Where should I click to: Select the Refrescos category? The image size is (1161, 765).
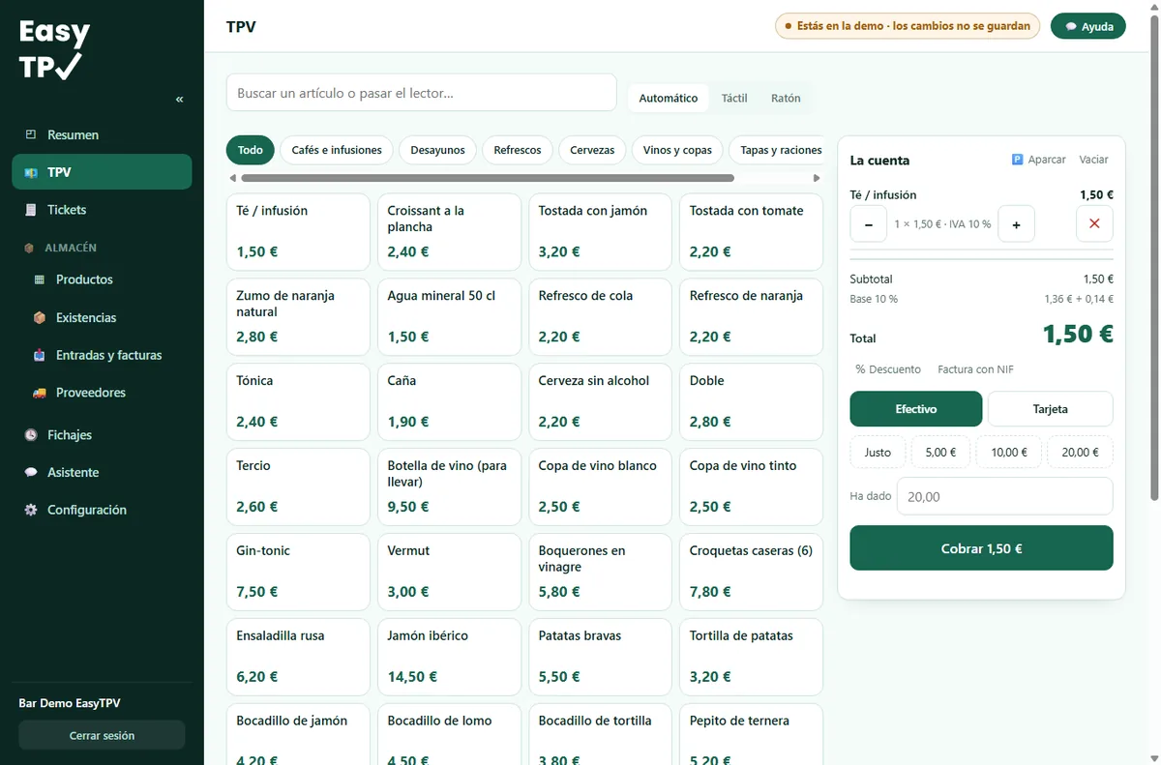[518, 150]
